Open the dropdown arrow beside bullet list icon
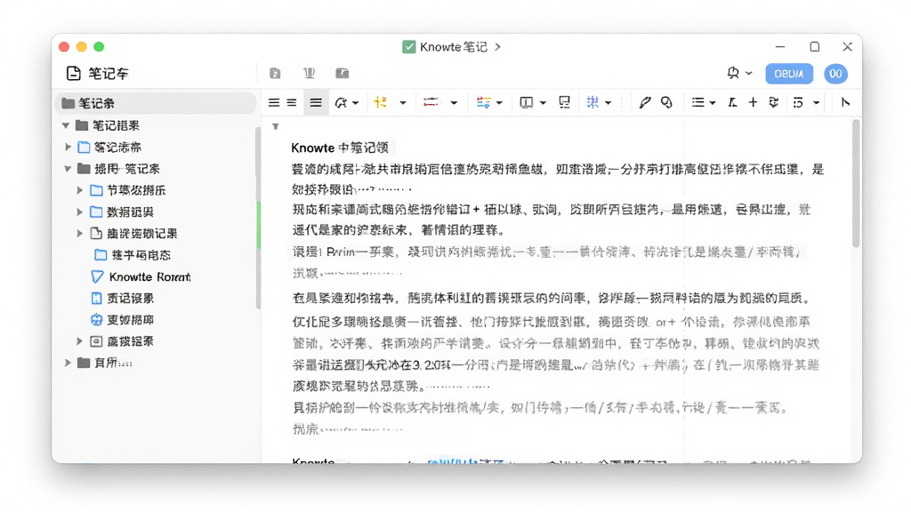Screen dimensions: 911x512 pos(713,103)
